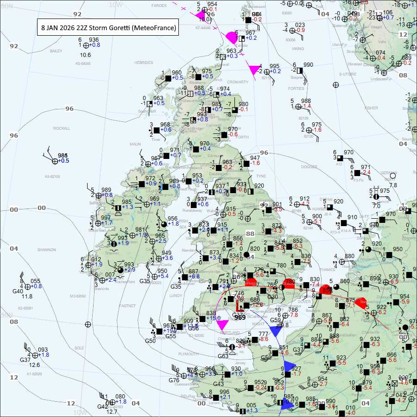
Task: Click the G59 gust label in the Channel
Action: [x=276, y=320]
